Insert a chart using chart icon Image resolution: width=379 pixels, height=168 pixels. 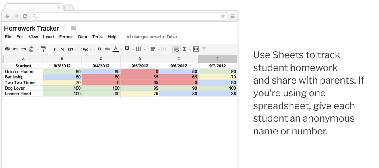196,49
